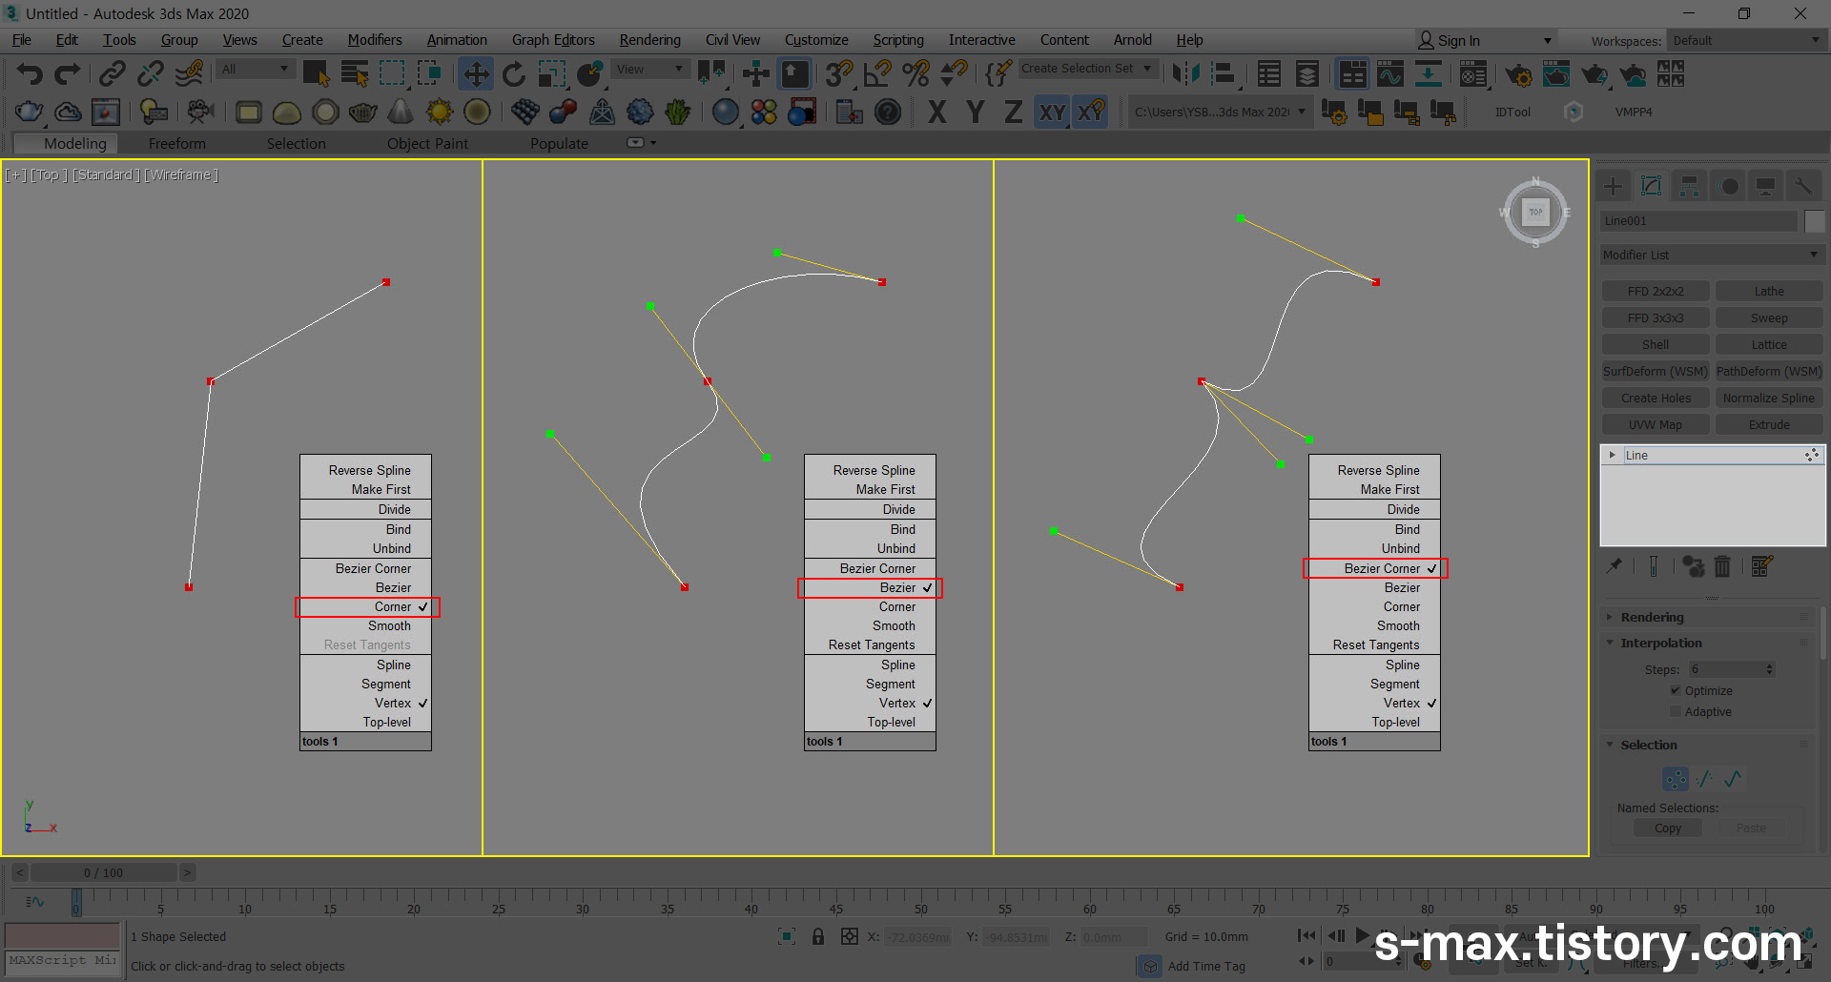
Task: Restrict to Y axis constraint
Action: pyautogui.click(x=976, y=113)
